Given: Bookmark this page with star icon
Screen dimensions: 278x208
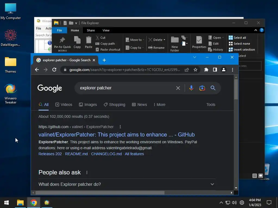Looking at the screenshot, I should pyautogui.click(x=195, y=70).
